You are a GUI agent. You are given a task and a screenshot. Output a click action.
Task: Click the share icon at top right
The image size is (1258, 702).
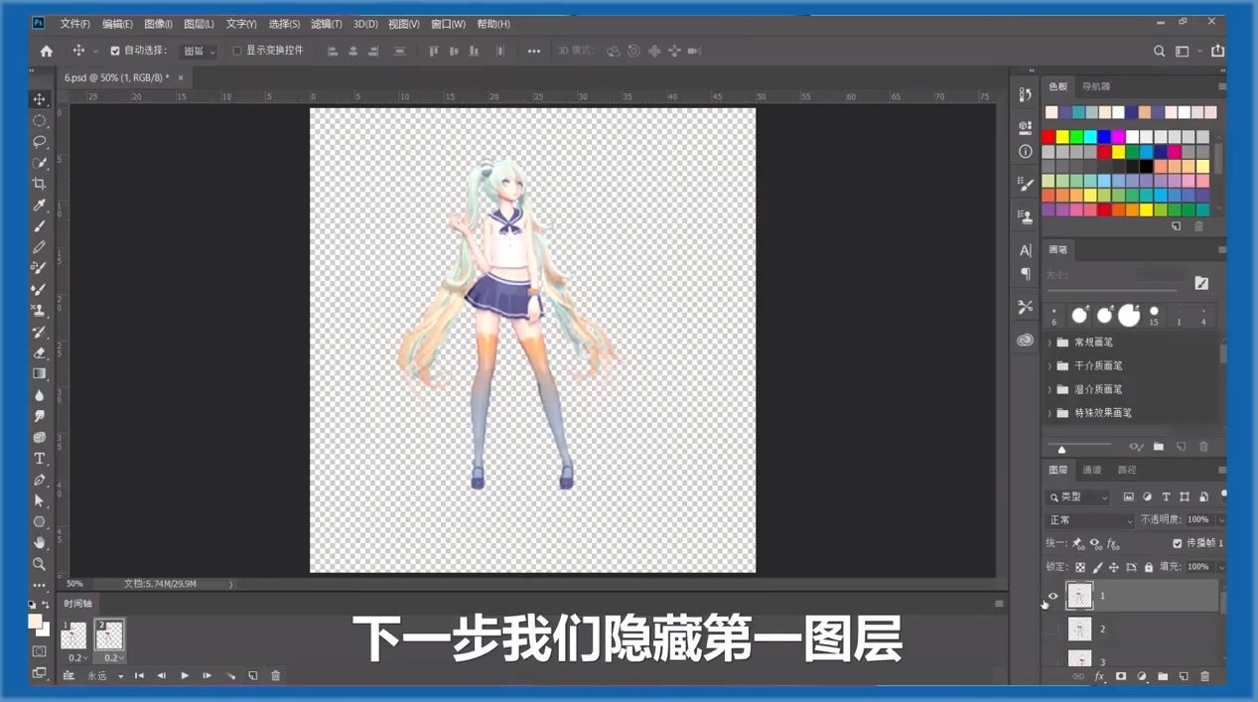(x=1217, y=51)
